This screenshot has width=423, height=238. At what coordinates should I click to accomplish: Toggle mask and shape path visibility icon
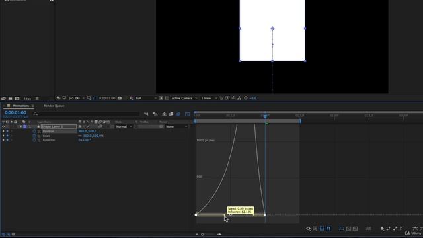95,98
